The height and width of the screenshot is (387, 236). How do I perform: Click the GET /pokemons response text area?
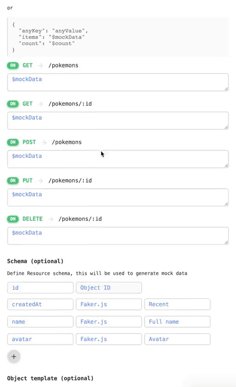118,82
